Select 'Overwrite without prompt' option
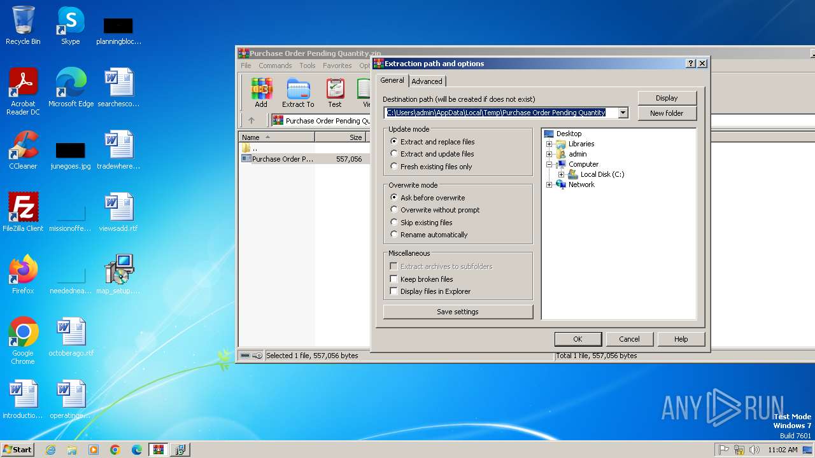Screen dimensions: 815x458 (x=435, y=210)
